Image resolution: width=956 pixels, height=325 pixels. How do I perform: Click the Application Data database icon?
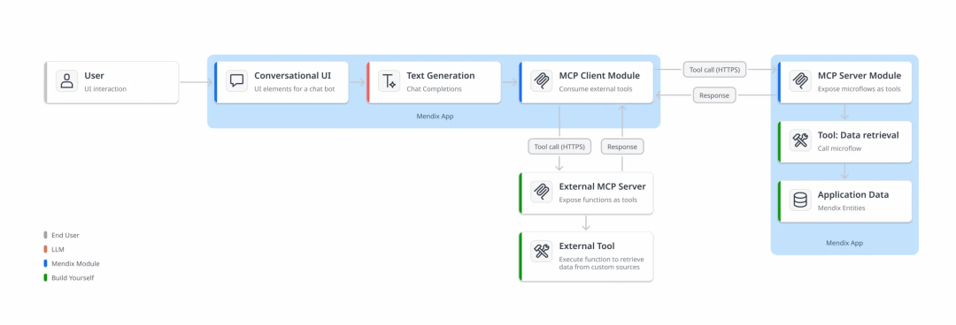tap(800, 200)
